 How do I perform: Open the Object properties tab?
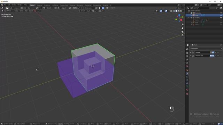tap(187, 70)
